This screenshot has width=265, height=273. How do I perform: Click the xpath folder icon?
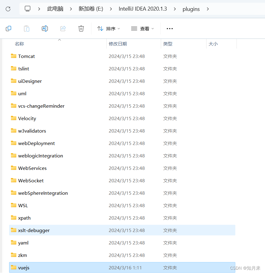click(14, 217)
